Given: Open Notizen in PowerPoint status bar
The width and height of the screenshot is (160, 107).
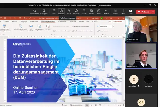Looking at the screenshot, I should tap(64, 105).
